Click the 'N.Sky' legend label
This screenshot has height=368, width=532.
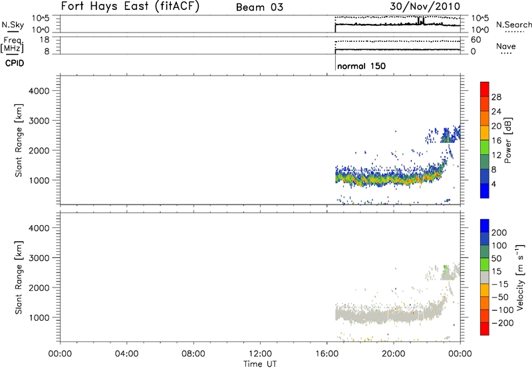[x=13, y=25]
